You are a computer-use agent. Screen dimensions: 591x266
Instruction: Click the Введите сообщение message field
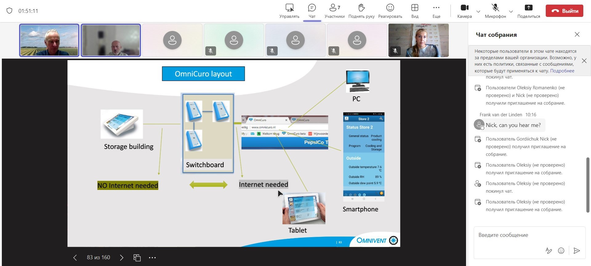point(523,235)
